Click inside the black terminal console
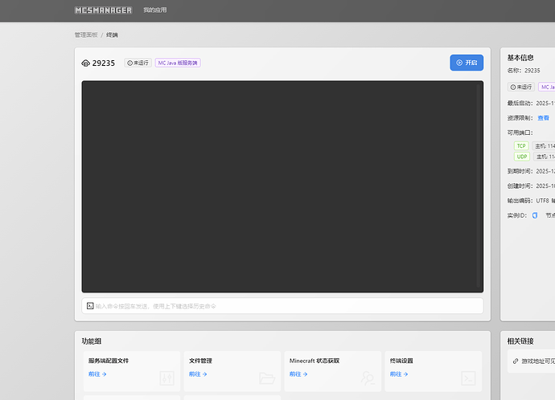 tap(282, 186)
